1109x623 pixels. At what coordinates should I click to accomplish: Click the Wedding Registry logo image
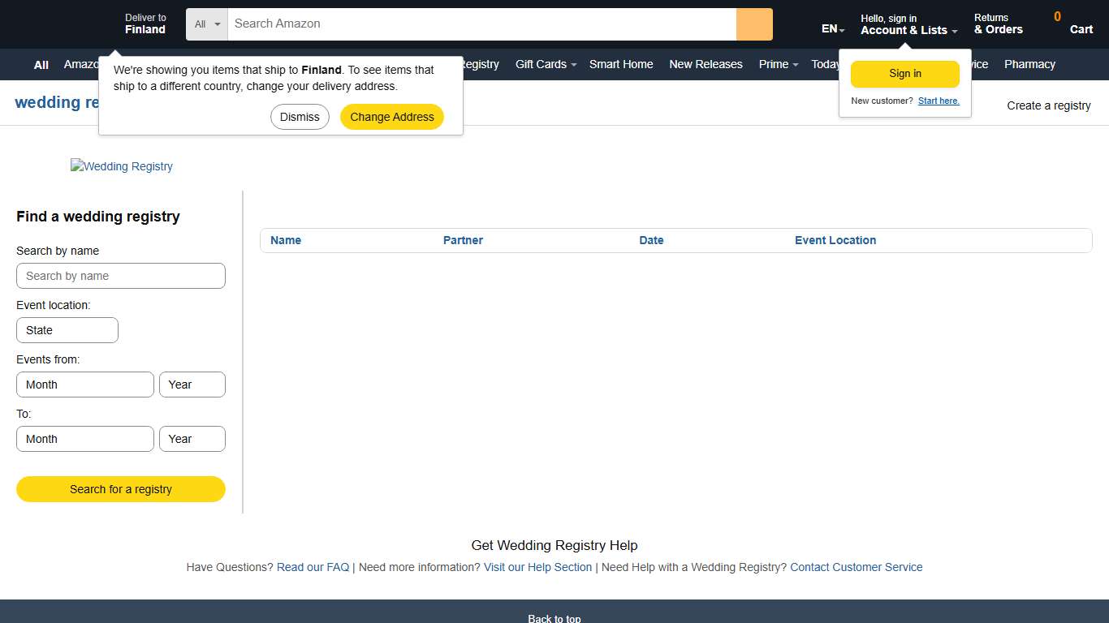(x=122, y=166)
